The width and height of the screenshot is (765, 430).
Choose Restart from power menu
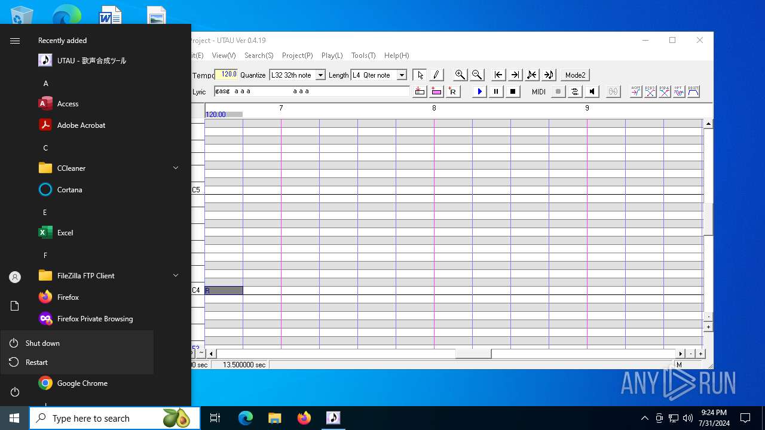tap(77, 362)
